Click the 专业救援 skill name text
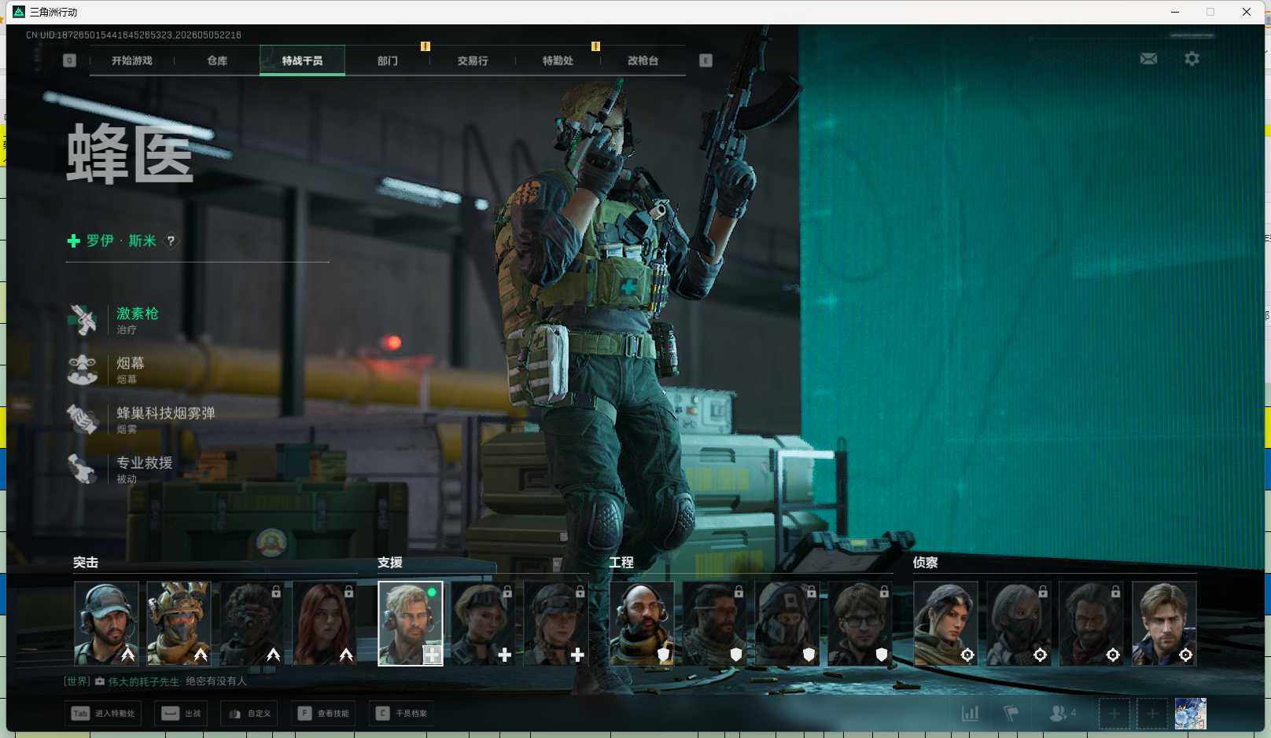The width and height of the screenshot is (1271, 738). 145,463
